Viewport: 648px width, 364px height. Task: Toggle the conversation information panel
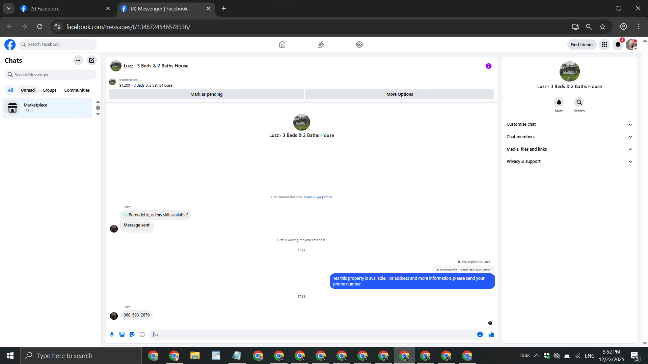488,66
